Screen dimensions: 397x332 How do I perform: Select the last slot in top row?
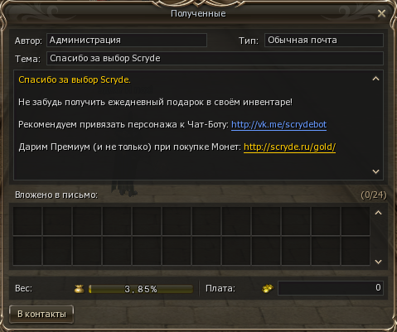pyautogui.click(x=356, y=221)
